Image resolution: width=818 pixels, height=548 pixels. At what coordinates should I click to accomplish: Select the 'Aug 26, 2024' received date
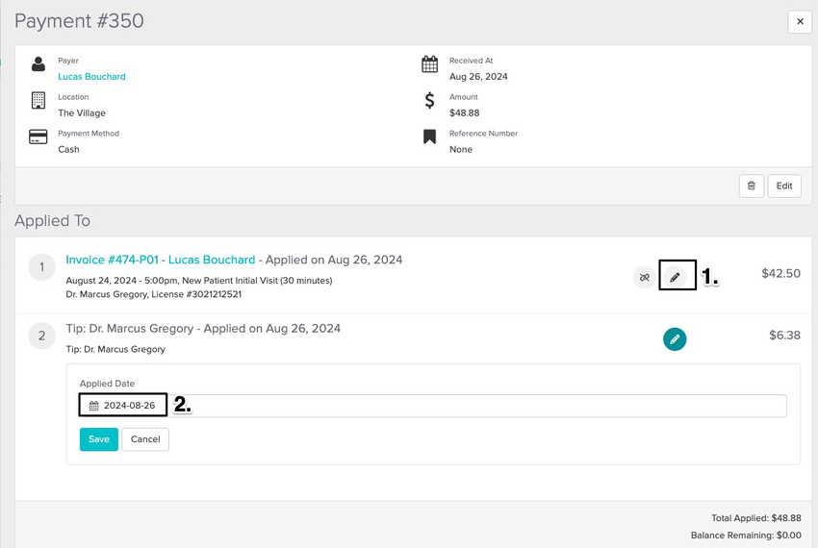click(478, 77)
